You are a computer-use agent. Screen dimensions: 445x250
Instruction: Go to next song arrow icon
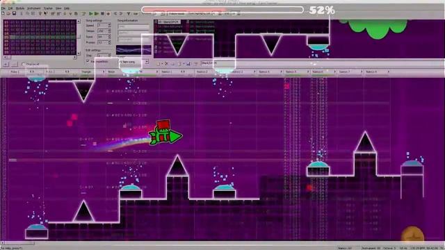click(121, 13)
